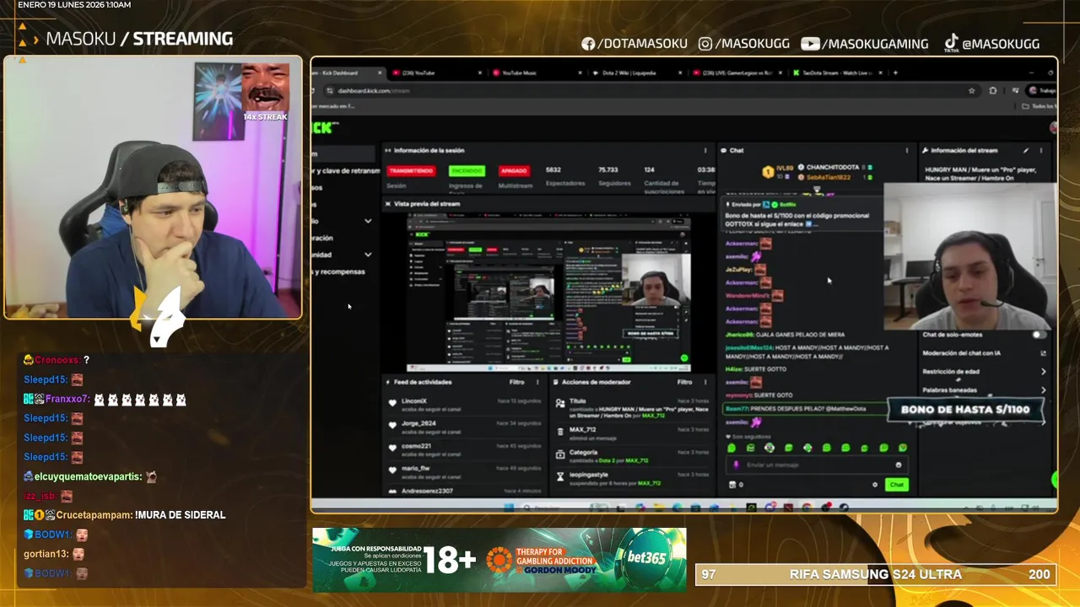The width and height of the screenshot is (1080, 607).
Task: Click the YouTube /MASOKUGAMING overlay link
Action: pyautogui.click(x=864, y=44)
